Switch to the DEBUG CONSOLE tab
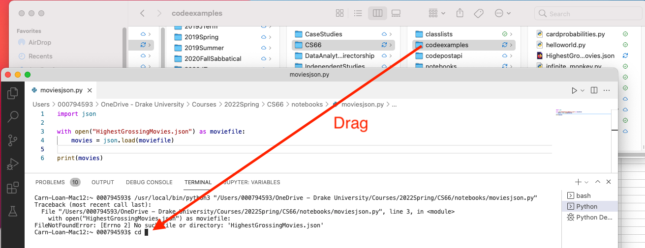The height and width of the screenshot is (248, 645). (149, 182)
